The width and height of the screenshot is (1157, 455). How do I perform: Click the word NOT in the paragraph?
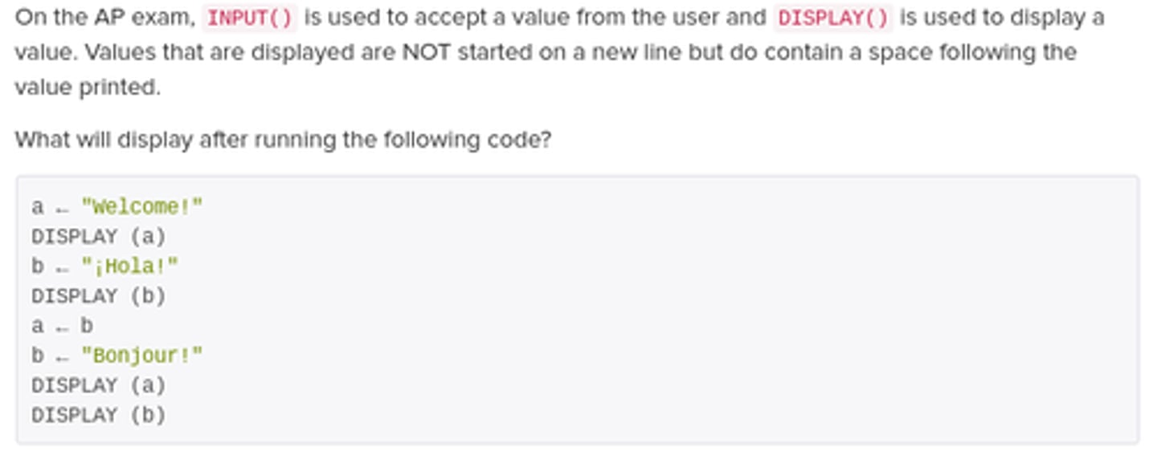[426, 52]
